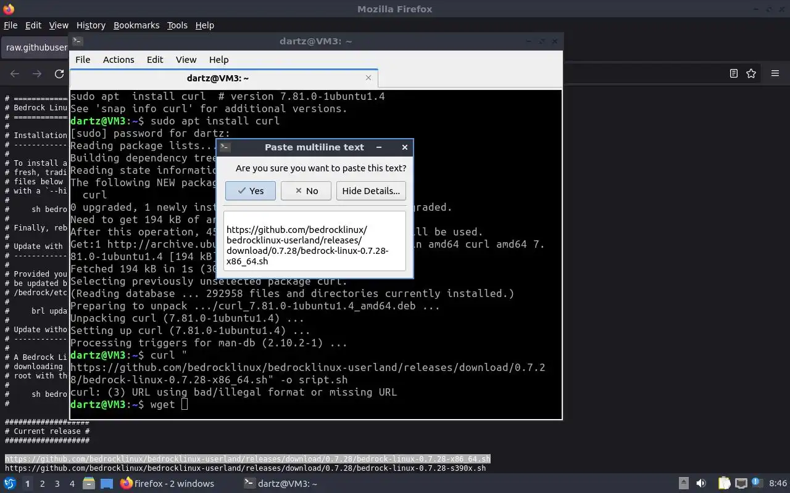Open Firefox hamburger application menu
The height and width of the screenshot is (493, 790).
[775, 73]
